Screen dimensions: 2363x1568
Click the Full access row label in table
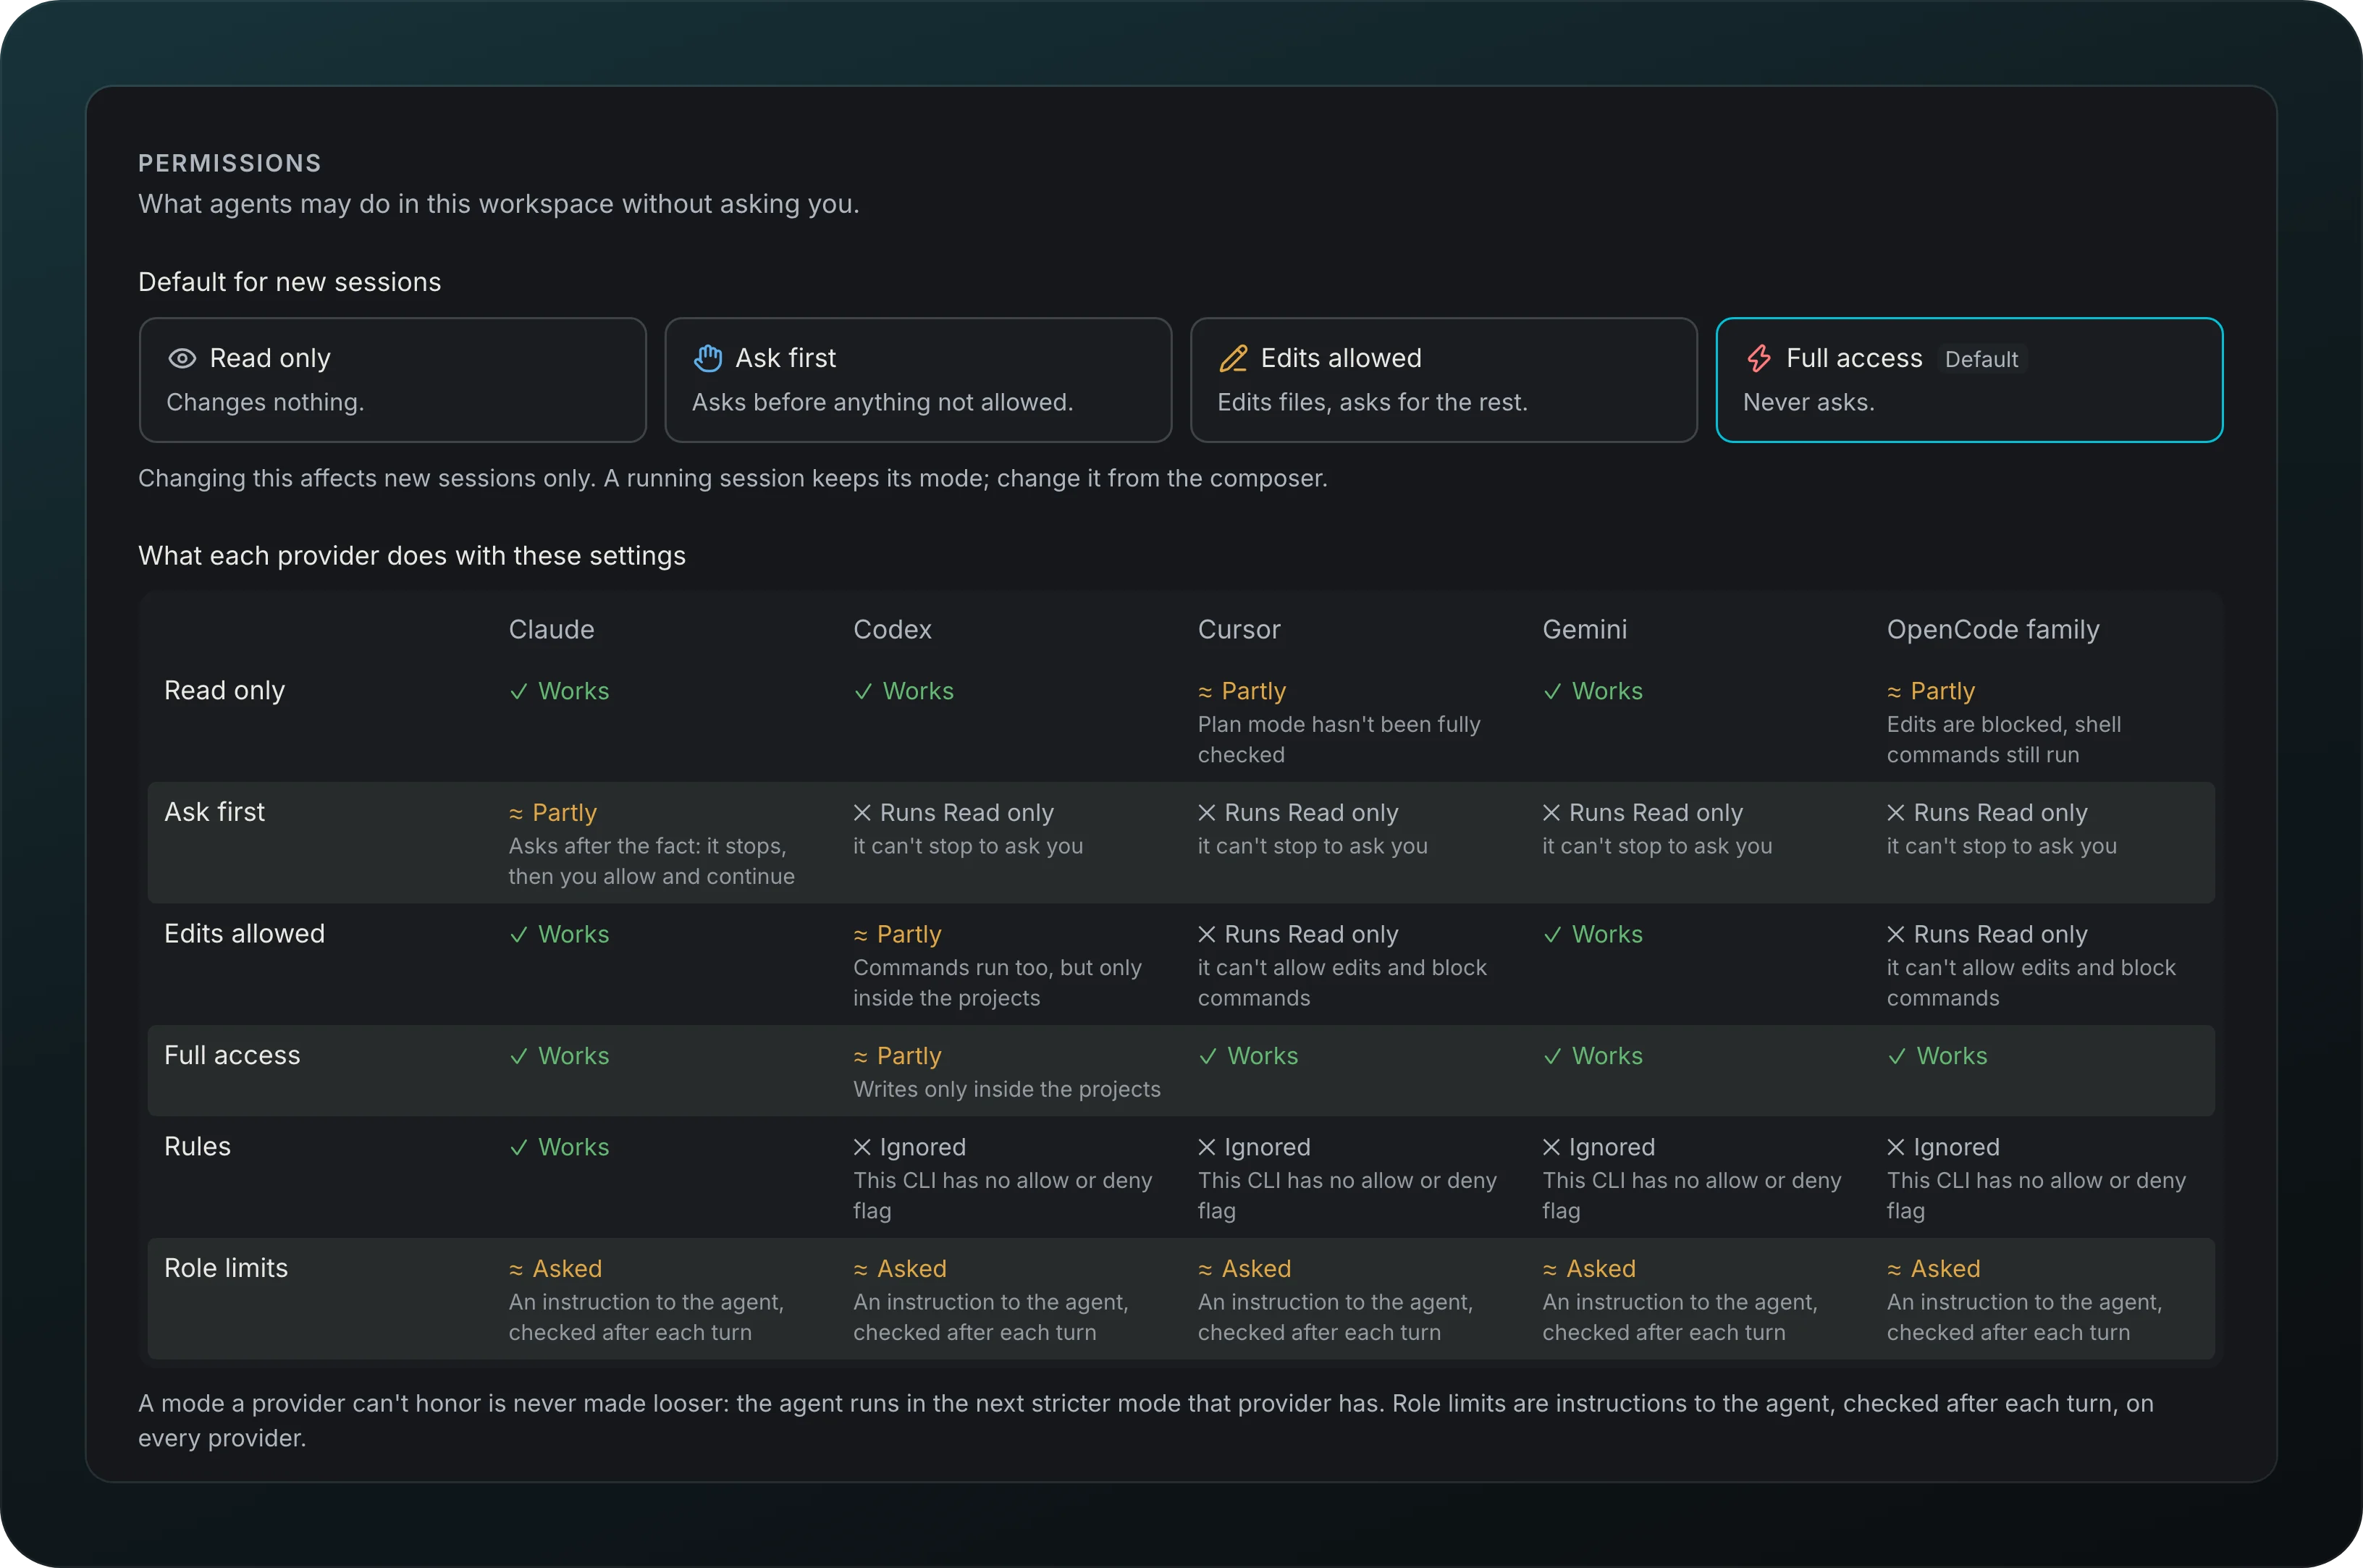[232, 1055]
